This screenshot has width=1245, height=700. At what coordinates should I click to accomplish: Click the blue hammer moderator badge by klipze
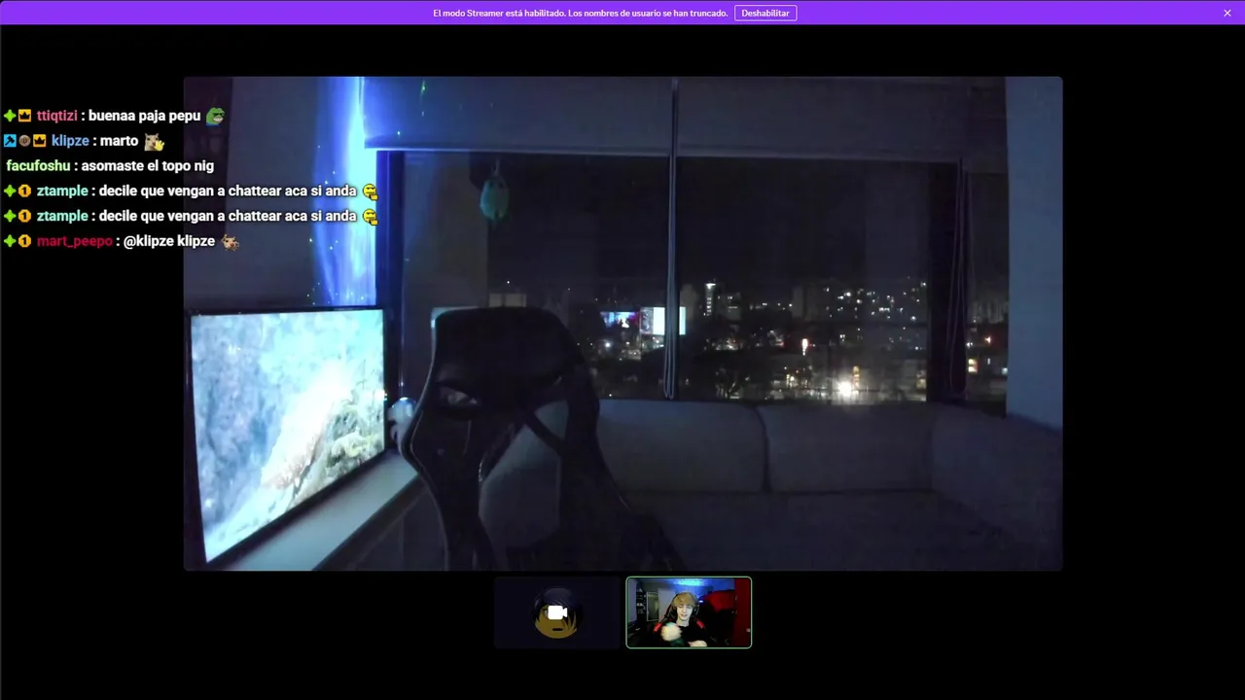[x=10, y=141]
